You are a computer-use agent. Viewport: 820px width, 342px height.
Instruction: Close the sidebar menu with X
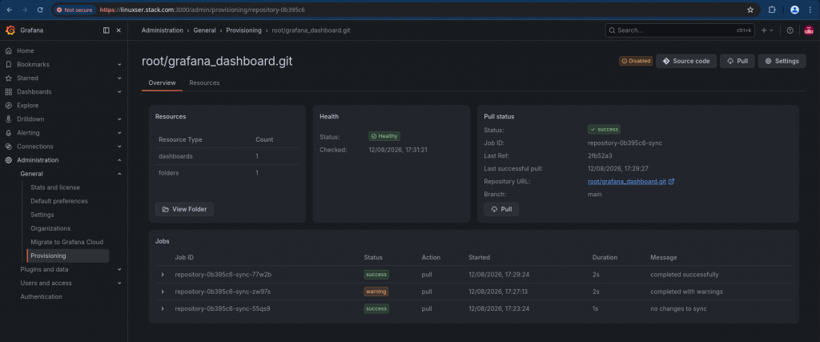pyautogui.click(x=119, y=30)
